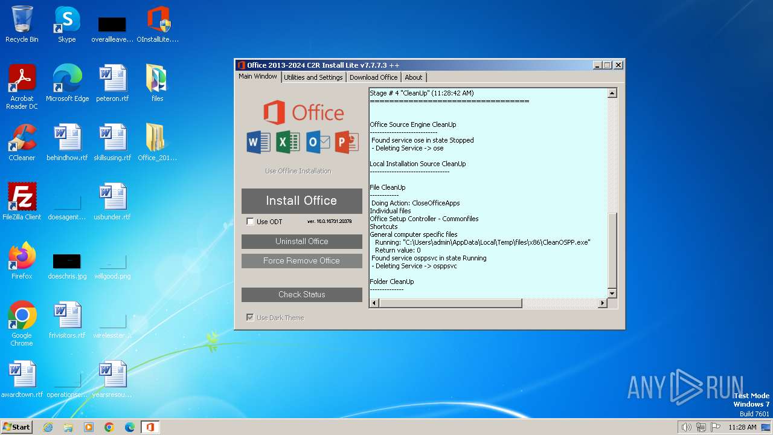Viewport: 773px width, 435px height.
Task: Click Force Remove Office button
Action: [302, 261]
